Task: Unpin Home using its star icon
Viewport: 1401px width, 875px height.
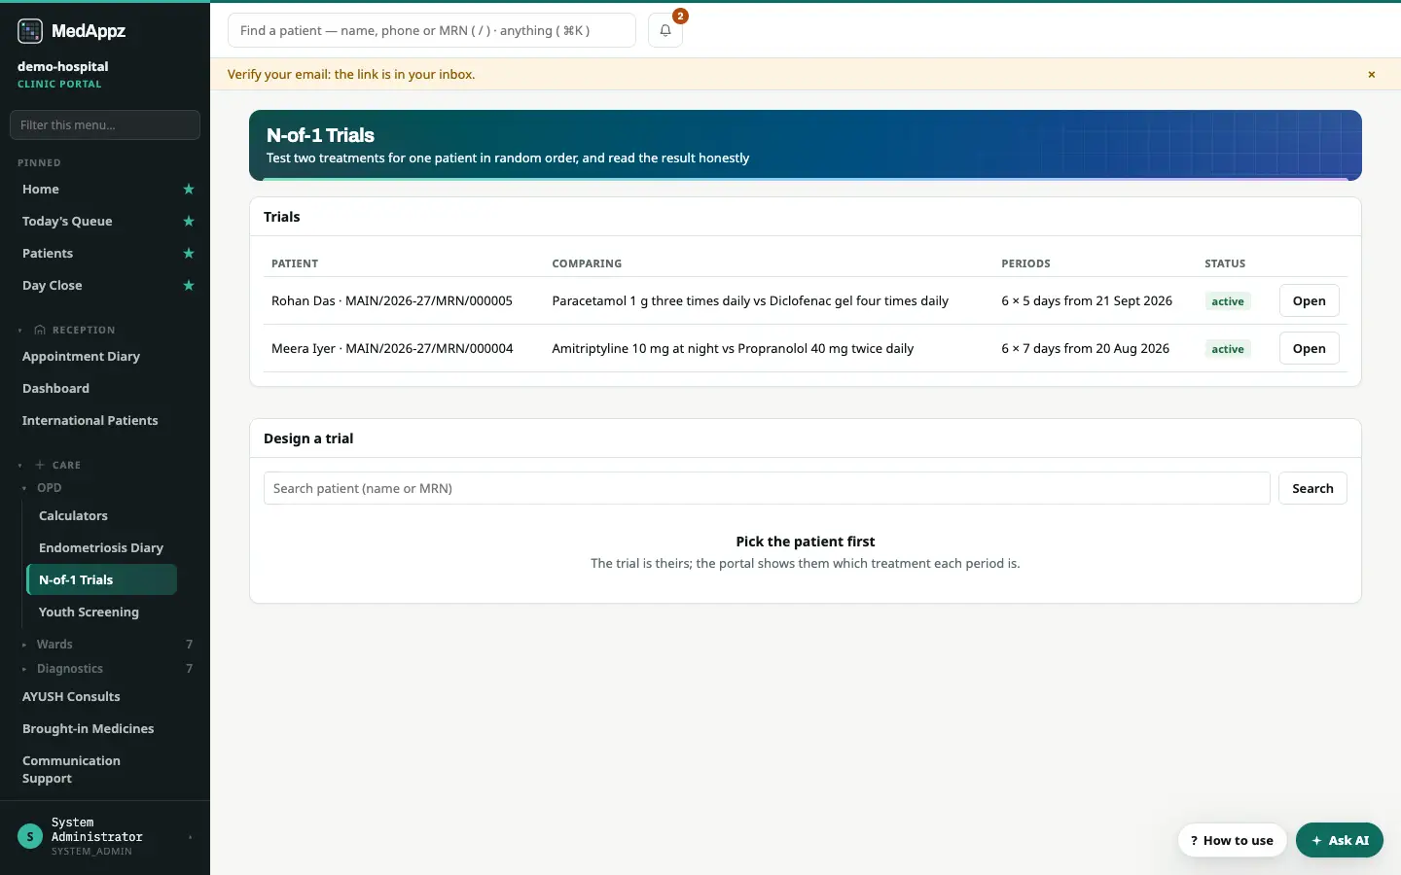Action: pyautogui.click(x=189, y=190)
